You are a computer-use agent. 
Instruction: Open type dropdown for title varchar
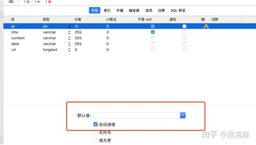point(69,32)
